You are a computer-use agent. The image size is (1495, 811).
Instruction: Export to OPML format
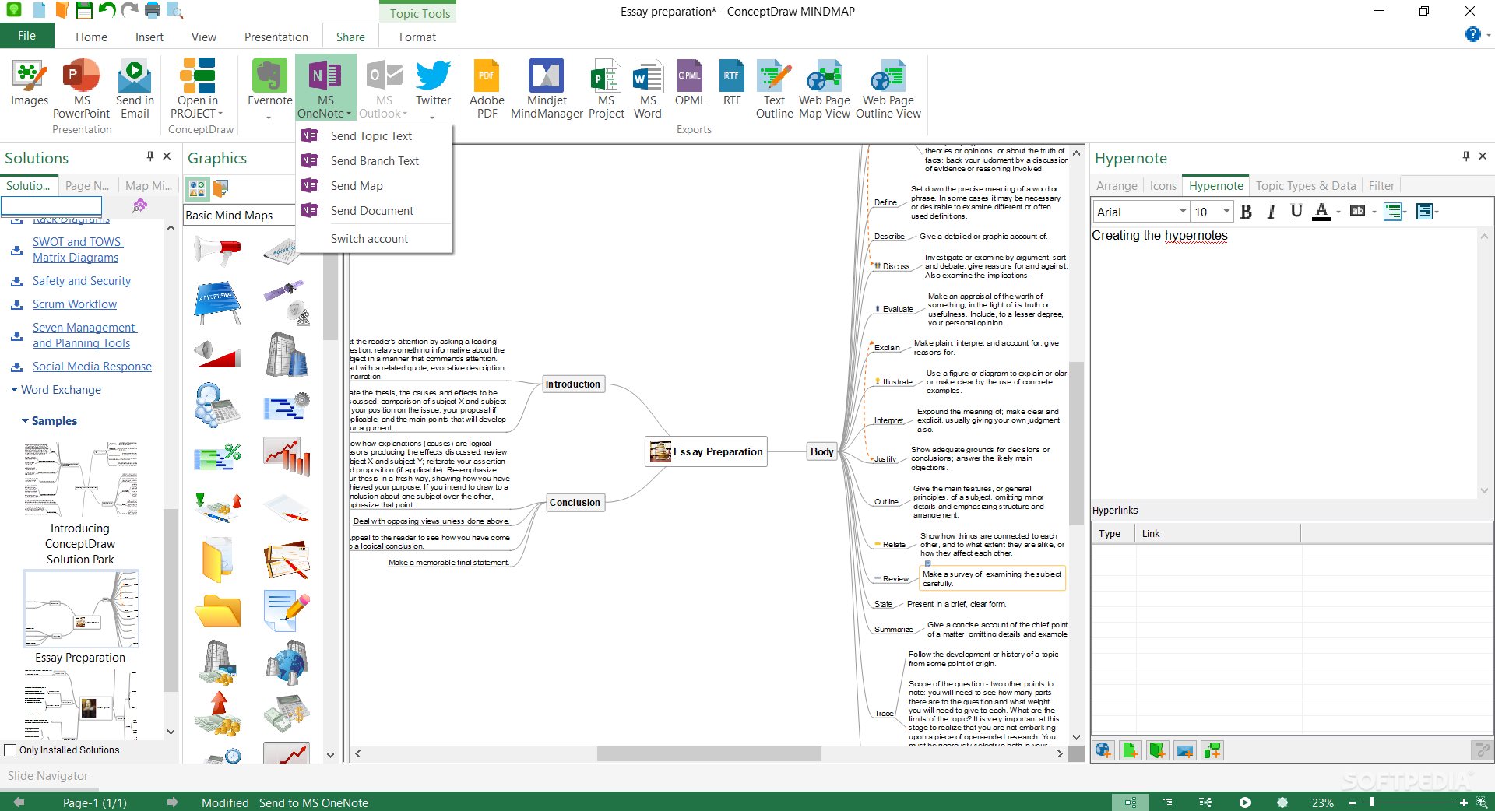pos(690,83)
